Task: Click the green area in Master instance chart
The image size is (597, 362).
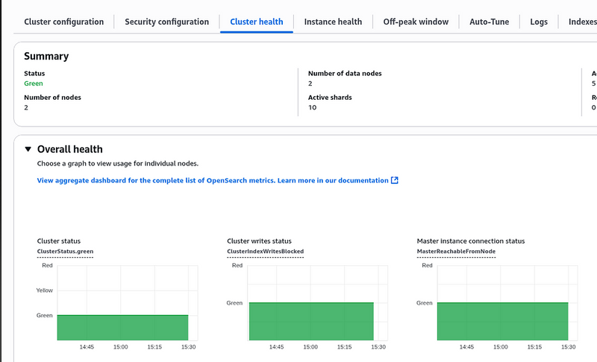Action: tap(502, 321)
